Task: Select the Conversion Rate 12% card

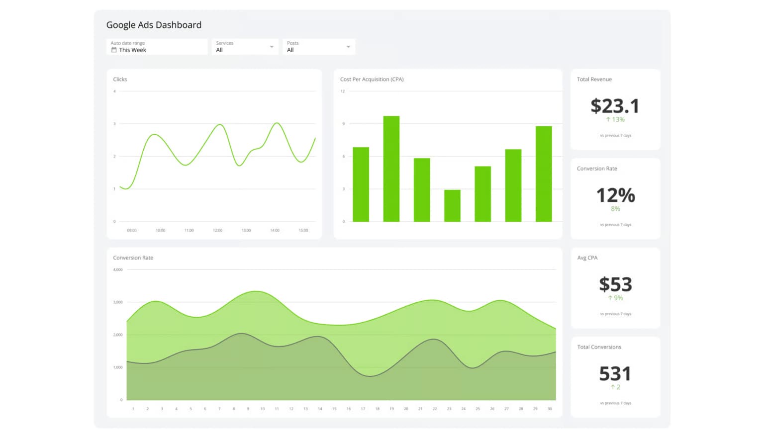Action: click(615, 198)
